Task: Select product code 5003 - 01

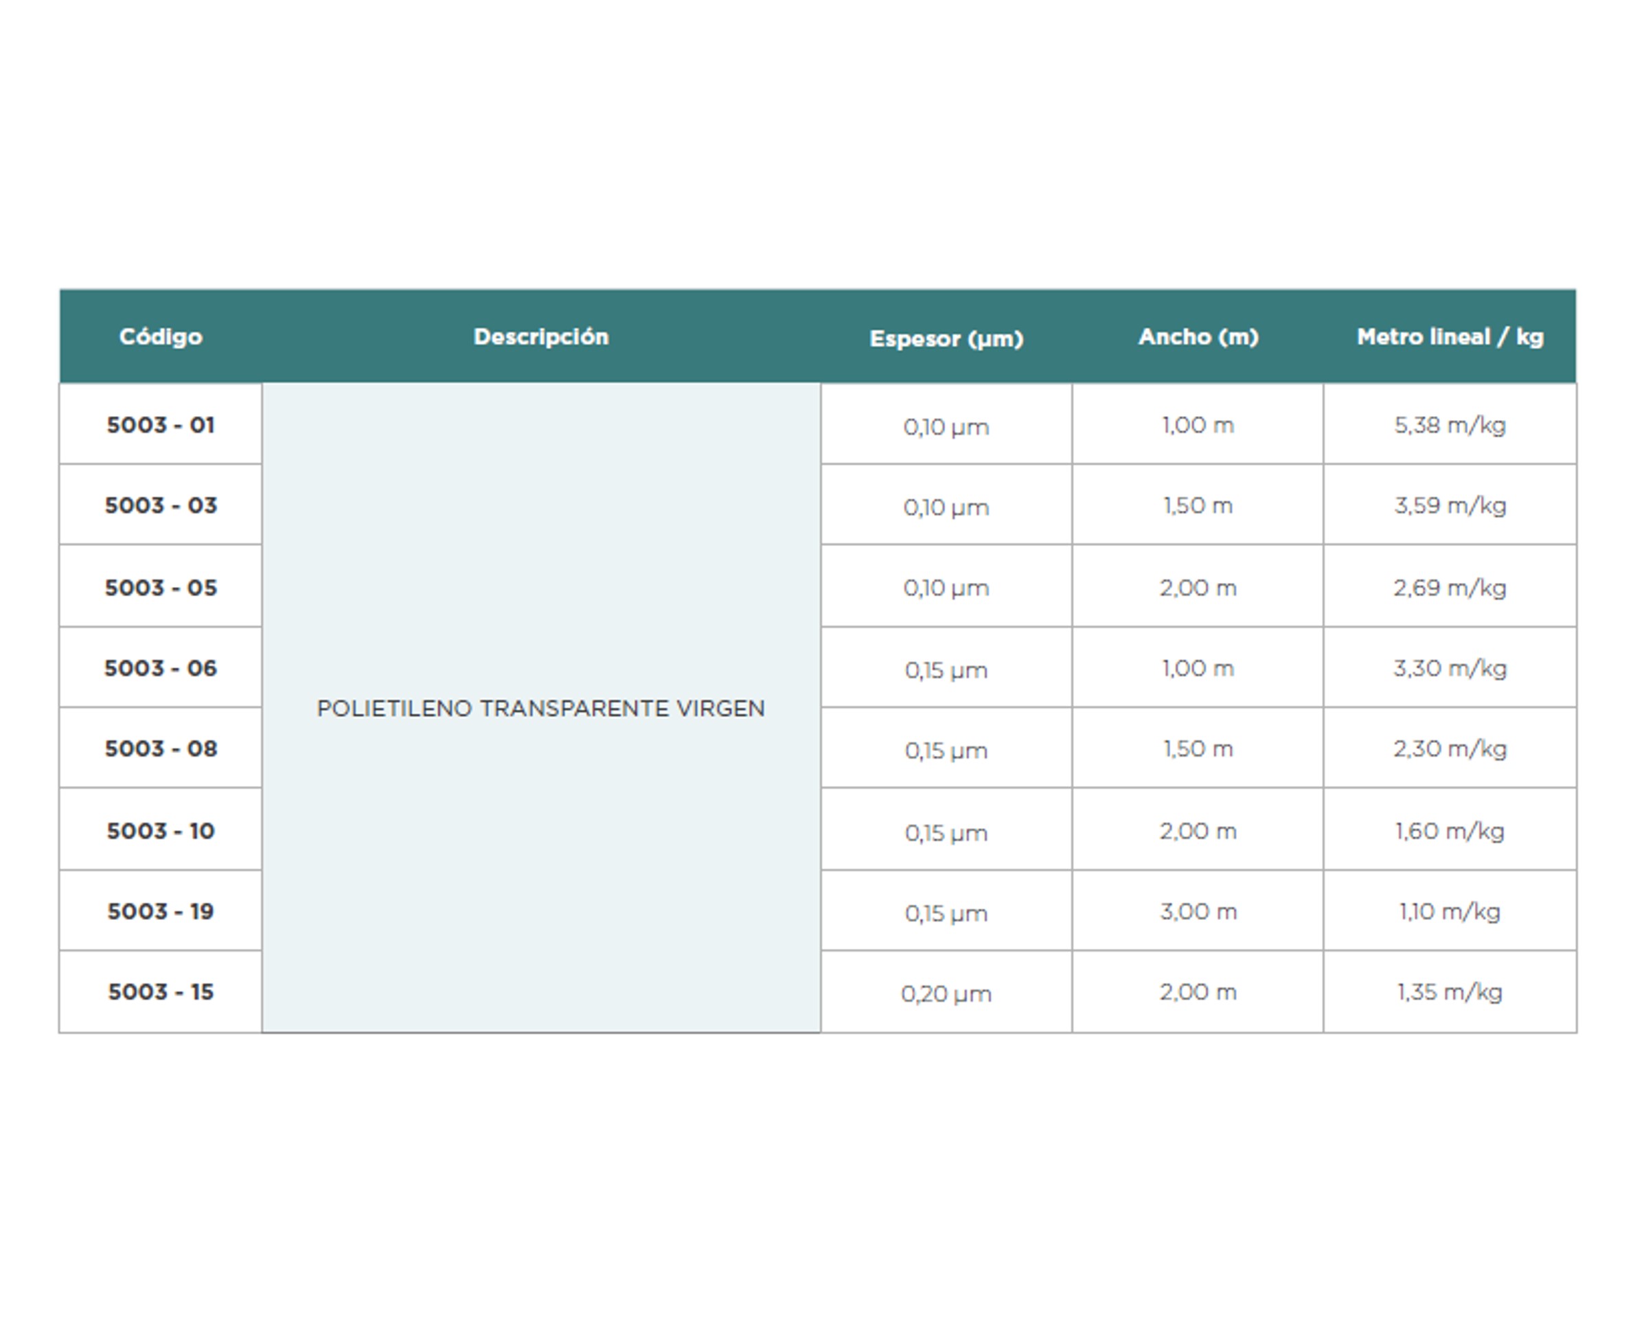Action: pyautogui.click(x=161, y=424)
